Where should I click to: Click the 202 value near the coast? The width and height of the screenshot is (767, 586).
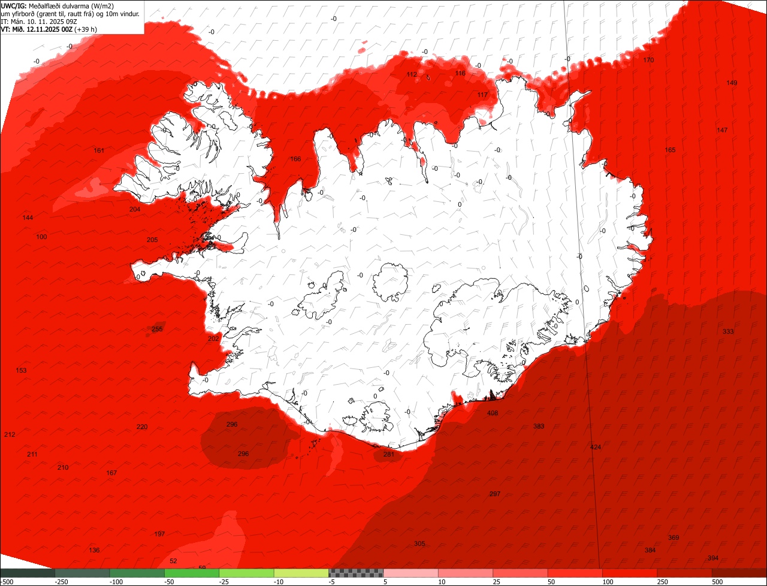click(x=213, y=339)
